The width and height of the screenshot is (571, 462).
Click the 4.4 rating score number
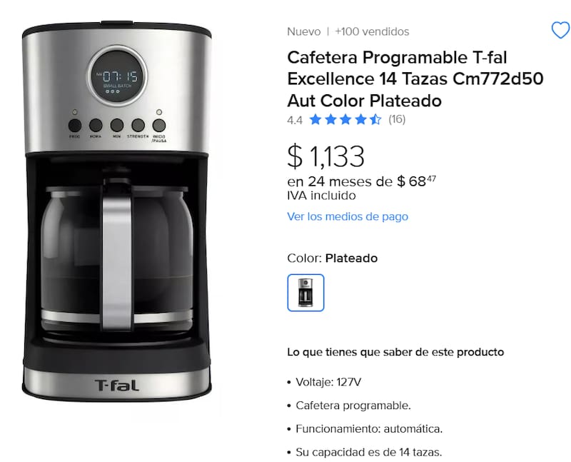pyautogui.click(x=295, y=120)
